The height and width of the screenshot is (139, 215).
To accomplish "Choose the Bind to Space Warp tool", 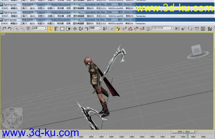I will pyautogui.click(x=28, y=29).
